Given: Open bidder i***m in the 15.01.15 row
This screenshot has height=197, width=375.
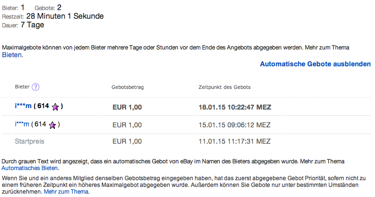Looking at the screenshot, I should 23,124.
